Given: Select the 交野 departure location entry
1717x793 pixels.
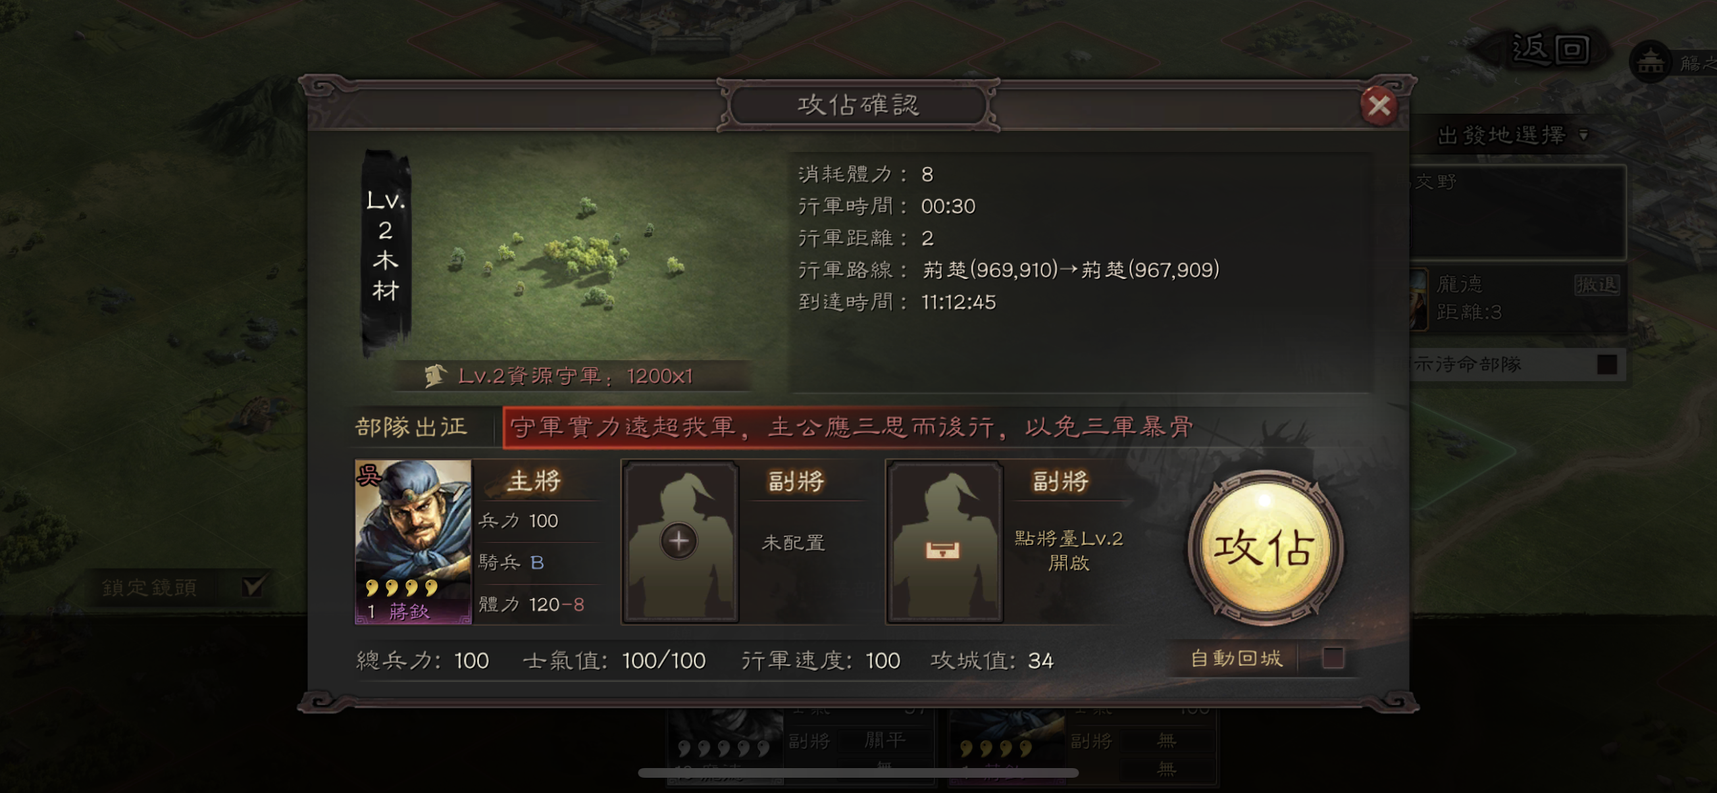Looking at the screenshot, I should [1517, 212].
